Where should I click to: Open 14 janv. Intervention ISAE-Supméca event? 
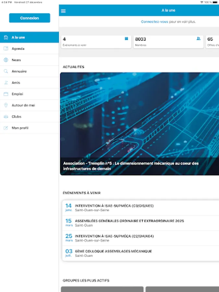[x=140, y=208]
